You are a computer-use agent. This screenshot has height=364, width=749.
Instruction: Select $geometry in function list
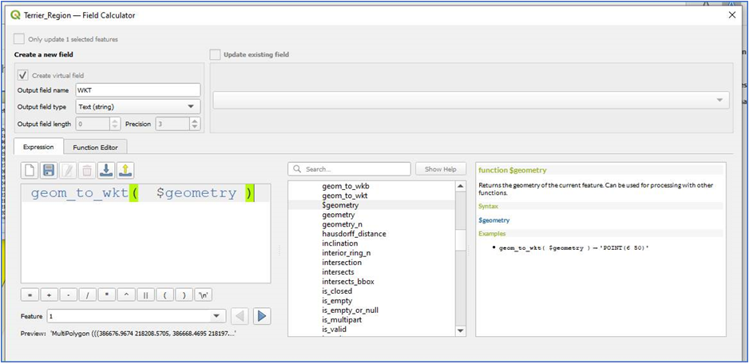click(x=340, y=205)
